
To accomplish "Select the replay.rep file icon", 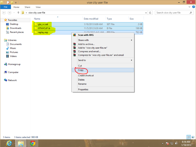I will [x=36, y=32].
